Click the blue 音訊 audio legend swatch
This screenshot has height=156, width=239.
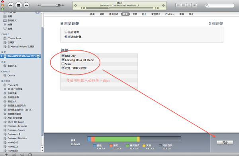click(94, 146)
